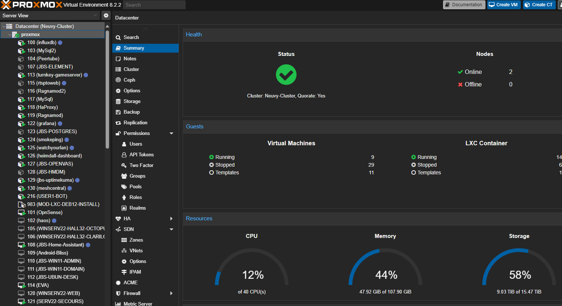Open the Documentation button
The width and height of the screenshot is (562, 306).
pos(464,5)
